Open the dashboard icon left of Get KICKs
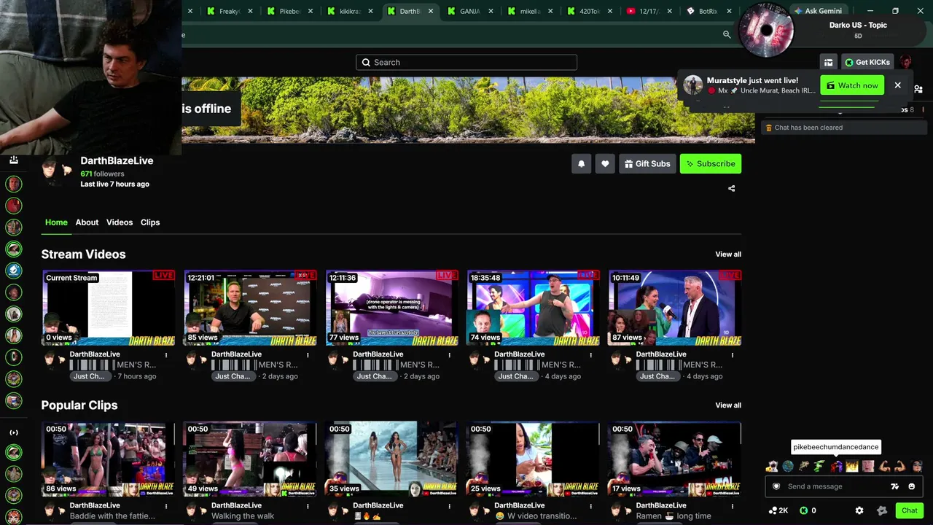This screenshot has width=933, height=525. [x=828, y=62]
